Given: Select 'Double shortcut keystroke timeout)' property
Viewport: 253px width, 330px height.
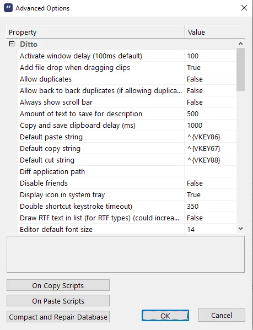Looking at the screenshot, I should [101, 207].
